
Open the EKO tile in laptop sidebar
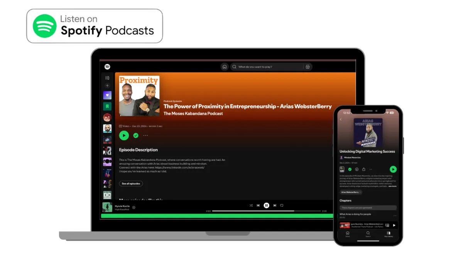click(107, 195)
